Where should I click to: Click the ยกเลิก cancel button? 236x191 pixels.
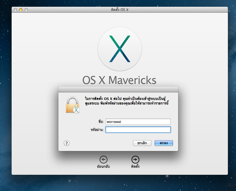(x=142, y=143)
